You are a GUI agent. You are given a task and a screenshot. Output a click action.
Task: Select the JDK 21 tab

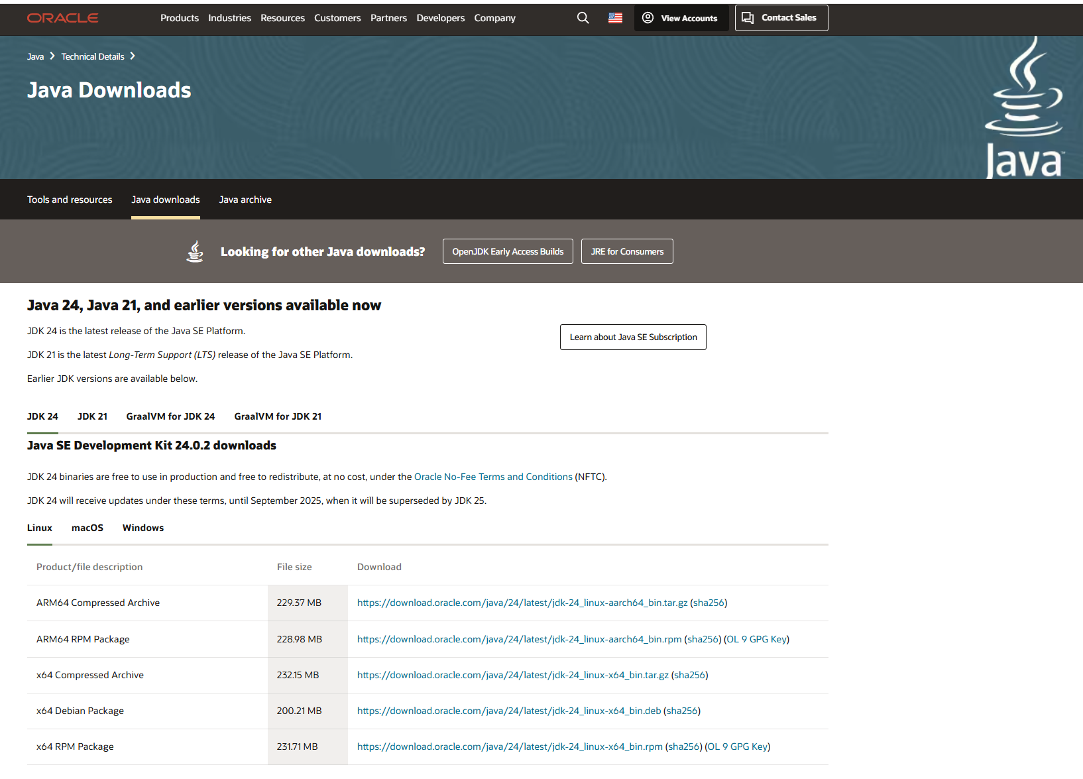point(92,416)
